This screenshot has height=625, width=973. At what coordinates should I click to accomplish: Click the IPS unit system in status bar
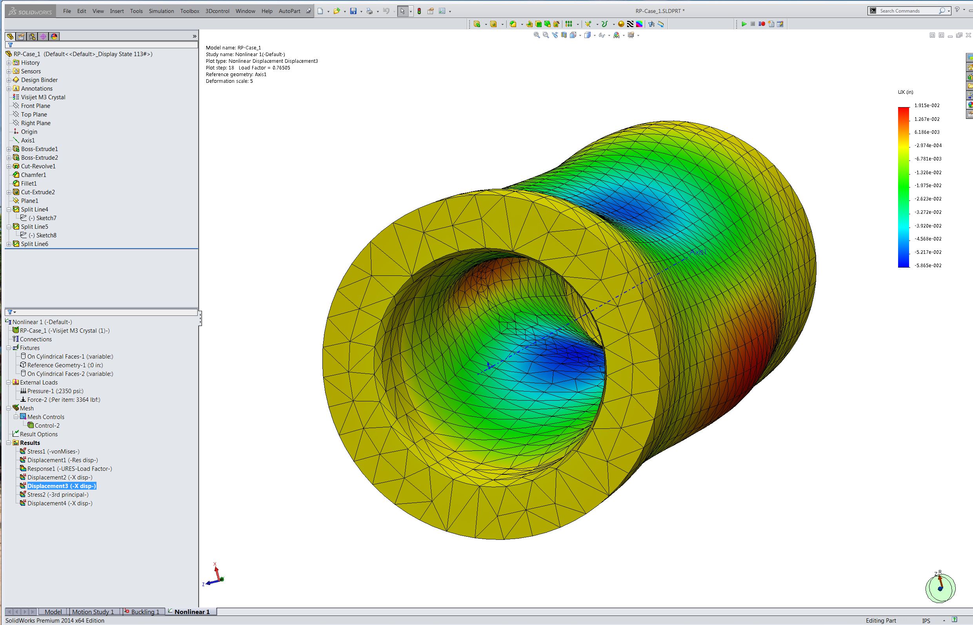(926, 621)
